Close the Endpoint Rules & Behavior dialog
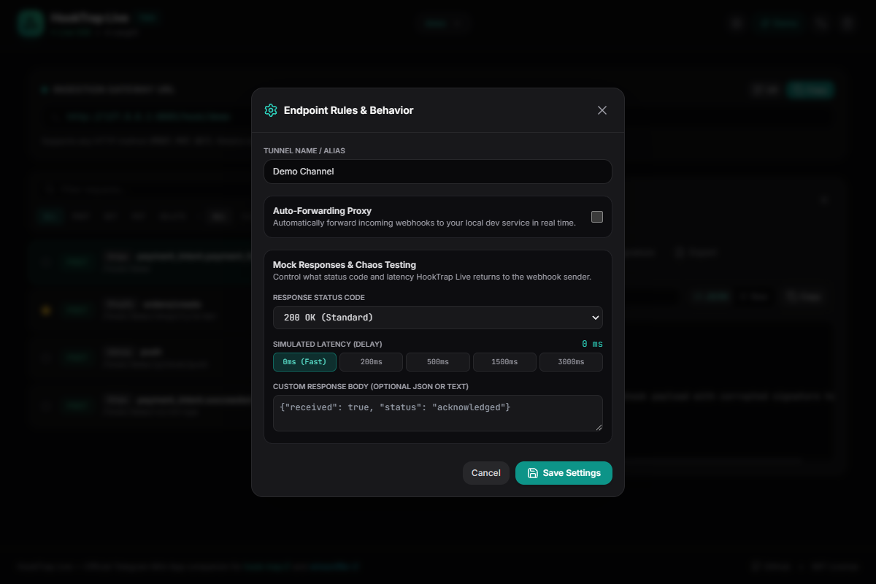Viewport: 876px width, 584px height. point(602,110)
